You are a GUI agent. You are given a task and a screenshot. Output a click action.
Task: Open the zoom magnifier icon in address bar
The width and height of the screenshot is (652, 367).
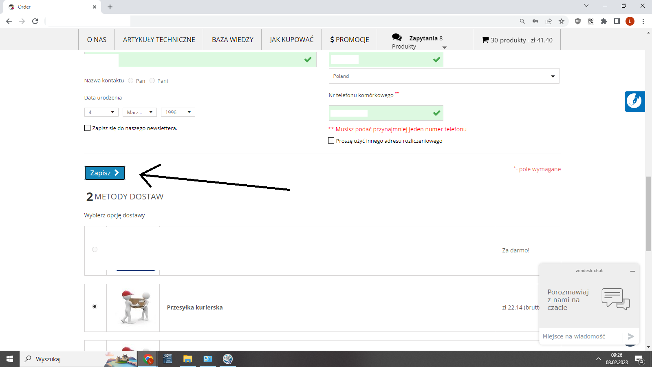coord(522,21)
